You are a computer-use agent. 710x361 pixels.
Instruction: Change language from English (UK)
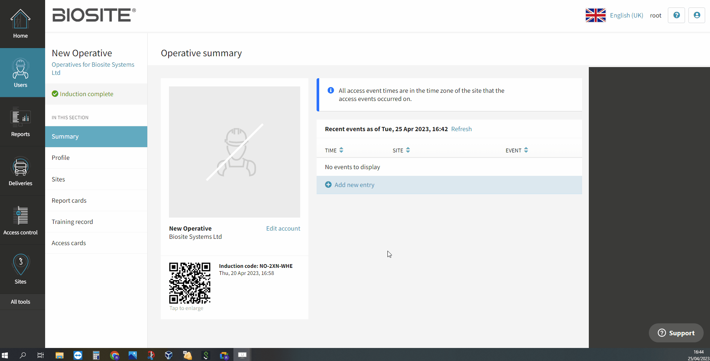pos(626,15)
